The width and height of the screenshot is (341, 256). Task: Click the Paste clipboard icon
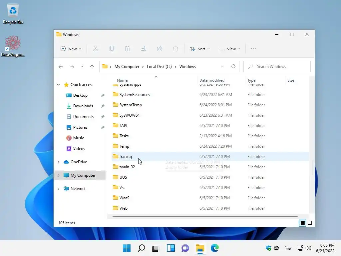128,49
